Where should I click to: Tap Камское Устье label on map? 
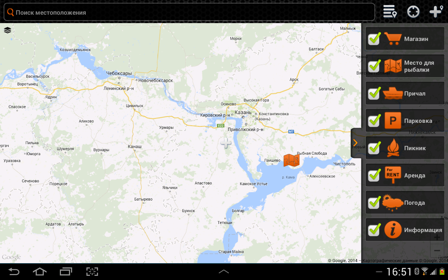coord(253,184)
